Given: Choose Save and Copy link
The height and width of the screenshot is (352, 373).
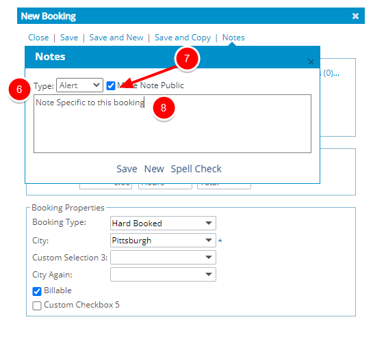Looking at the screenshot, I should tap(183, 38).
